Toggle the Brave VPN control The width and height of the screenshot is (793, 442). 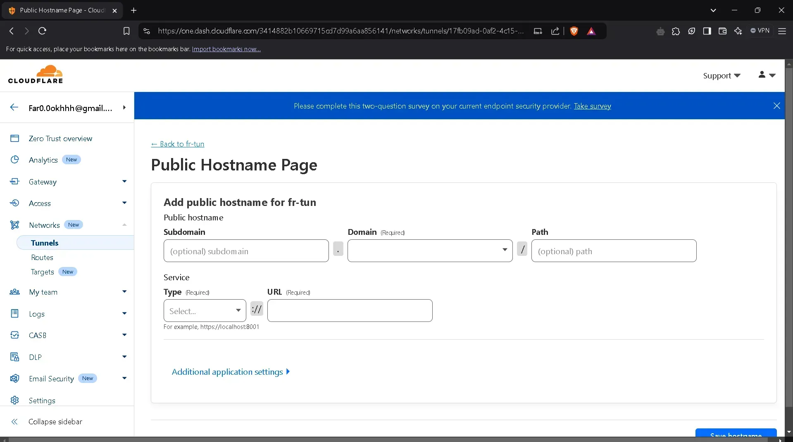pyautogui.click(x=760, y=31)
